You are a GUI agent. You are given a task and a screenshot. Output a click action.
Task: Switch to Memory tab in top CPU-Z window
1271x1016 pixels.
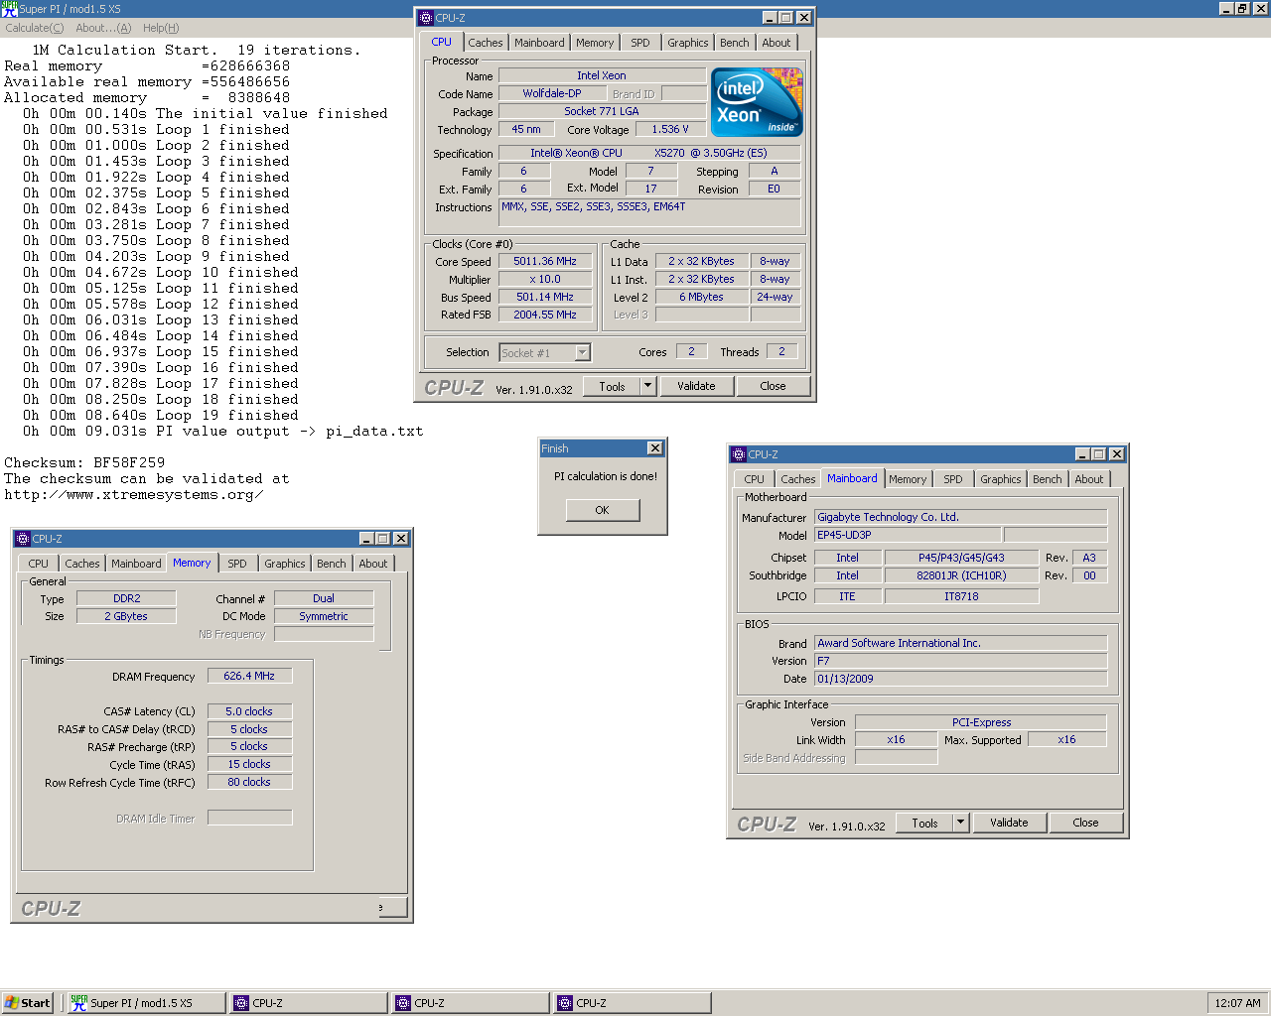[x=595, y=43]
